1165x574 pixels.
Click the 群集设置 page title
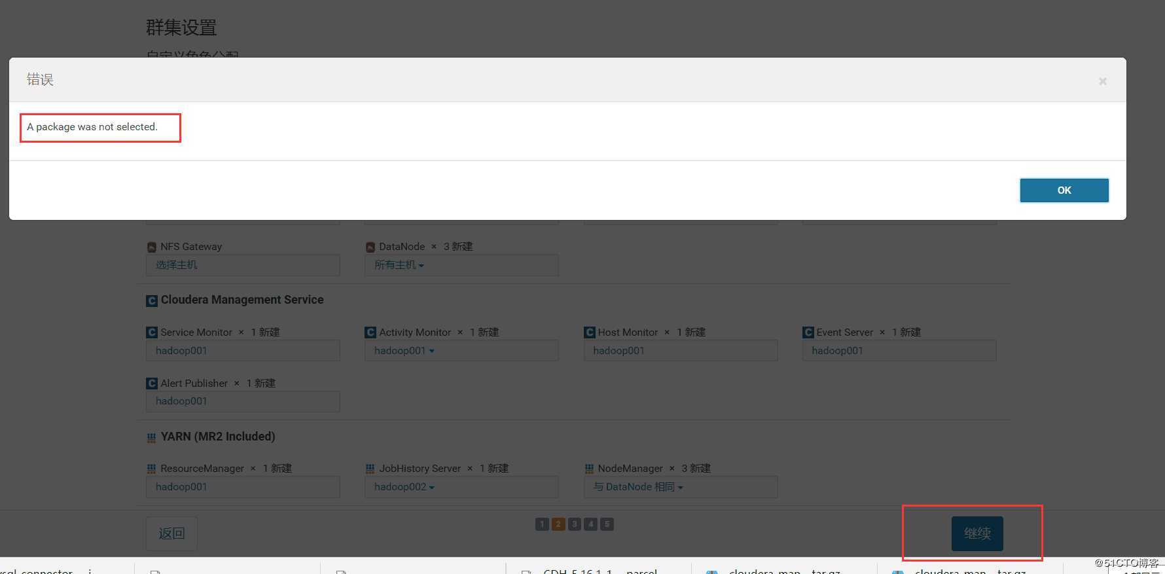(181, 27)
